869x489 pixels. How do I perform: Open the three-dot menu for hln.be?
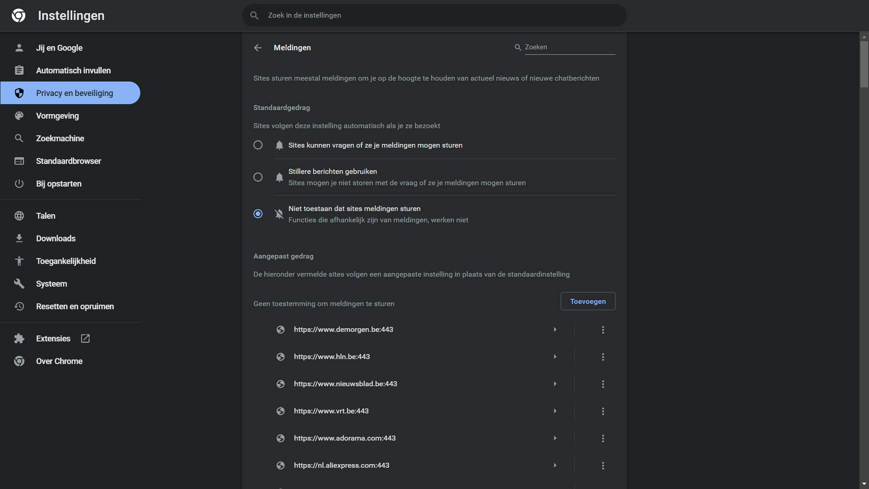tap(603, 357)
